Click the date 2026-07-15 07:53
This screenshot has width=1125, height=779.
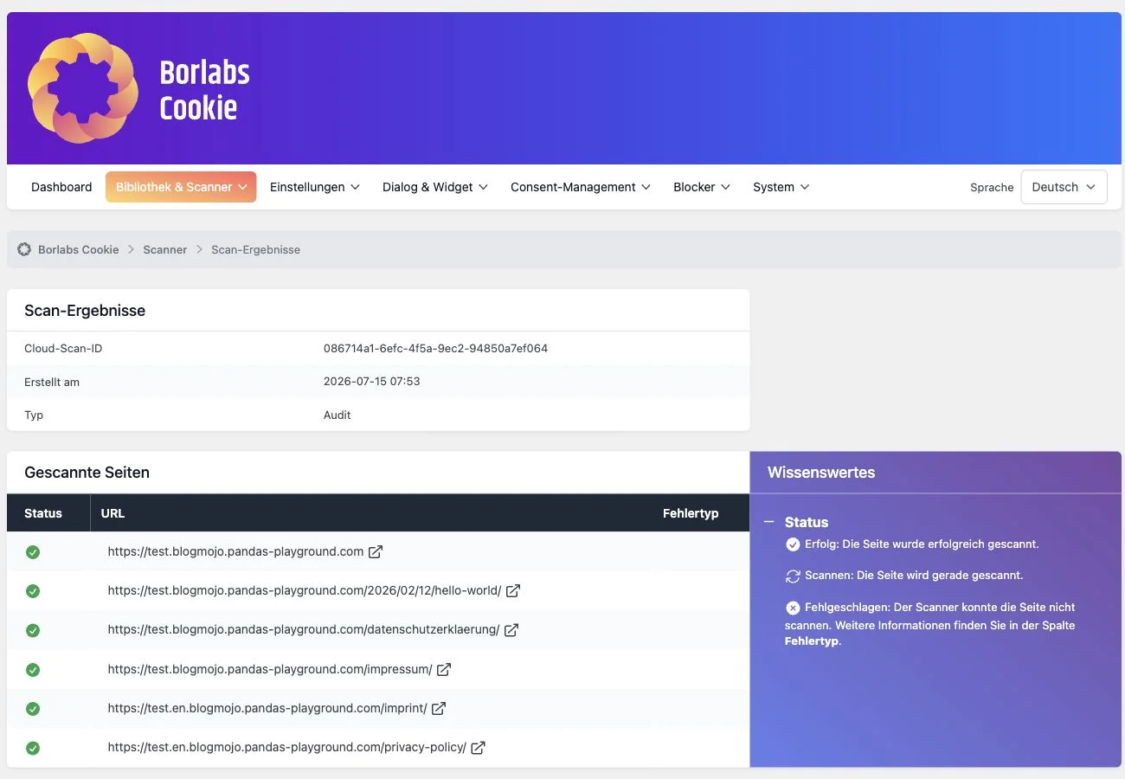coord(372,381)
